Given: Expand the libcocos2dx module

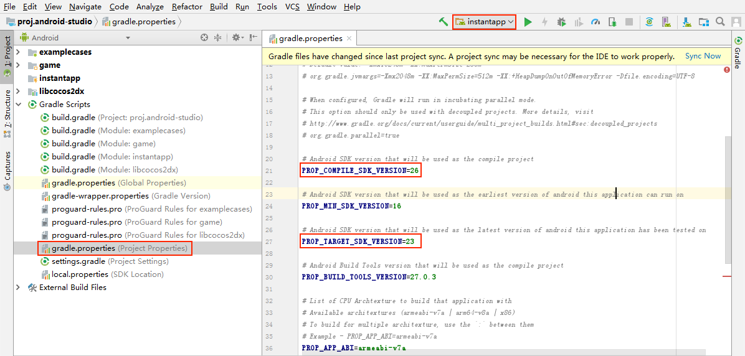Looking at the screenshot, I should pos(18,91).
